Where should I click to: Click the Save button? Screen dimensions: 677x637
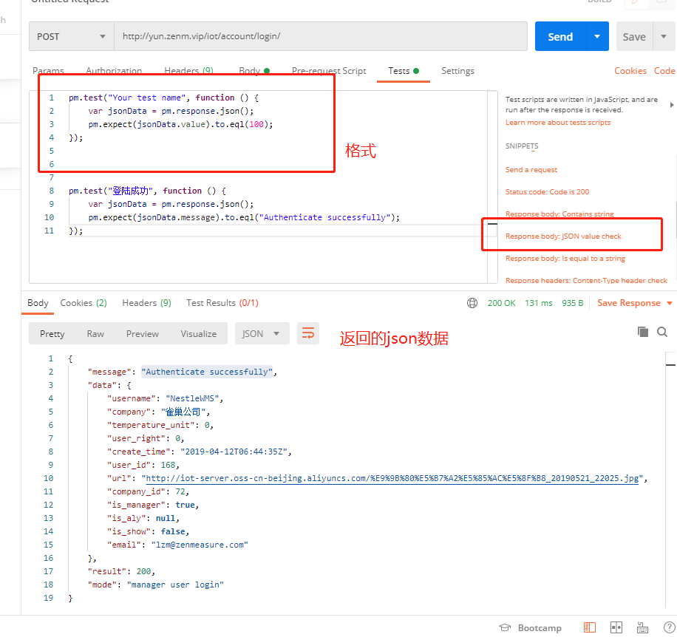tap(634, 37)
